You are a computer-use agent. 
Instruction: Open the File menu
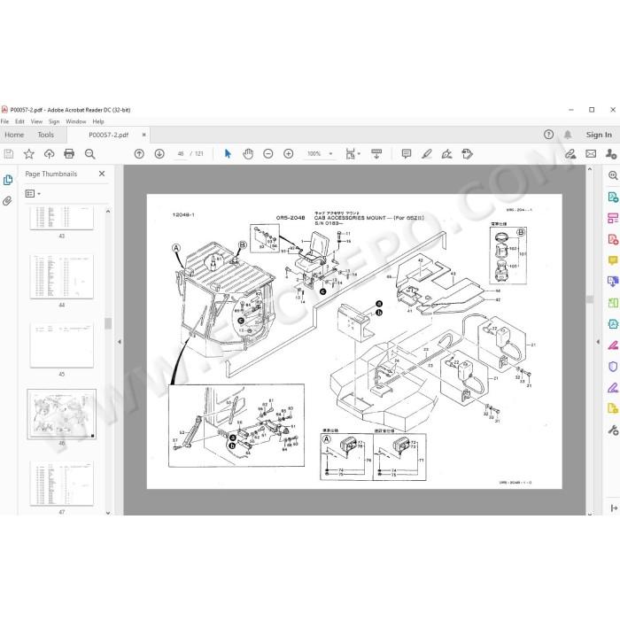click(x=4, y=121)
